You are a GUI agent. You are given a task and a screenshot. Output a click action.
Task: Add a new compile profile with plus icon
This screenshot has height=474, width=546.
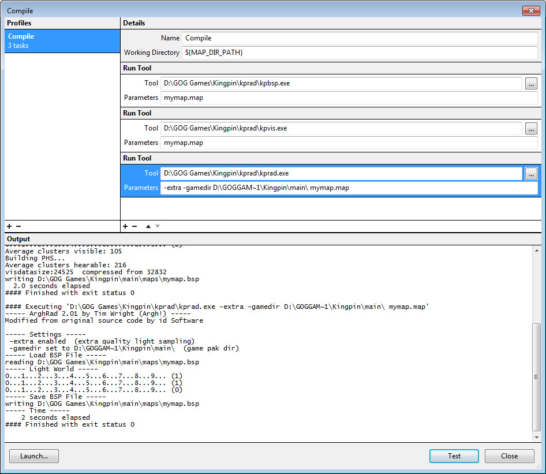[x=9, y=226]
